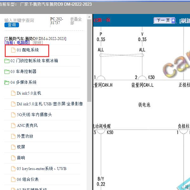Click folder icon of 03 车身控制器
Screen dimensions: 190x190
coord(7,72)
